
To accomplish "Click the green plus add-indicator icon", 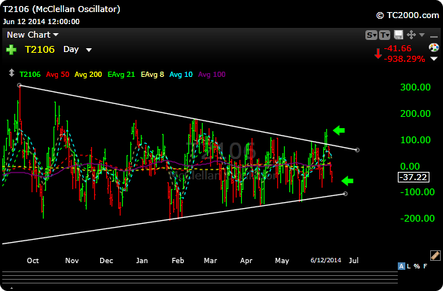I will point(11,50).
